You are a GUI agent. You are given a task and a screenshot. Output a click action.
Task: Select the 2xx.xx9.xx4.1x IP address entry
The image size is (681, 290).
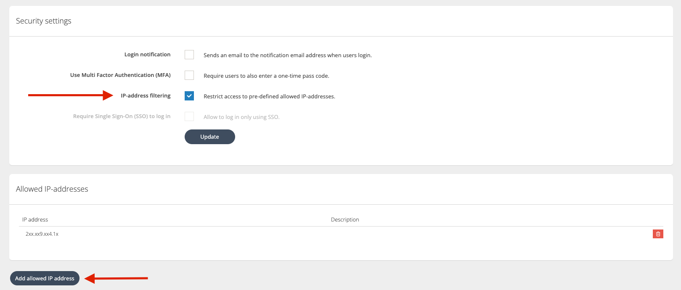42,234
